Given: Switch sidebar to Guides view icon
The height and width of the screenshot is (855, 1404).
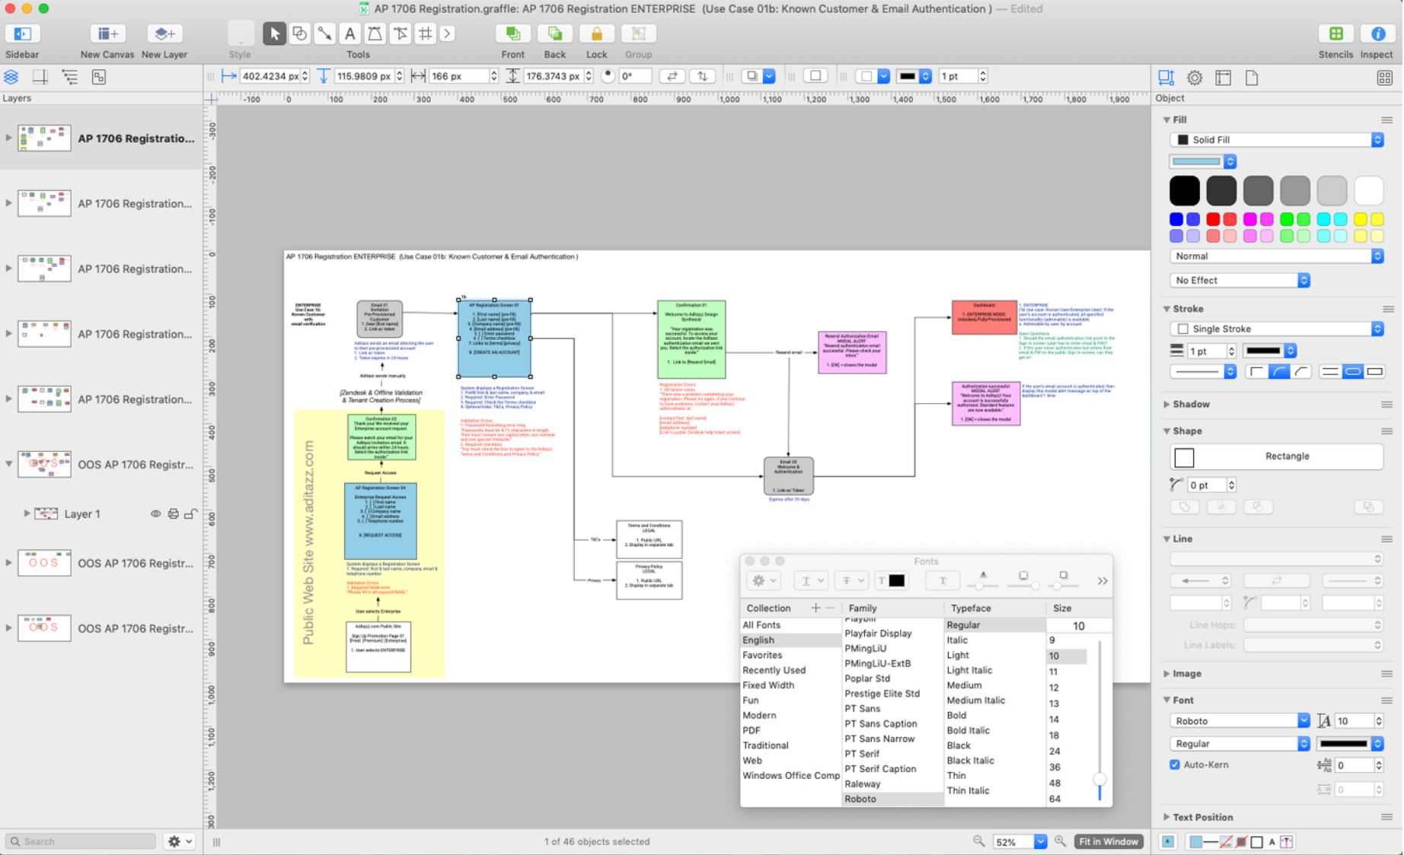Looking at the screenshot, I should point(40,77).
